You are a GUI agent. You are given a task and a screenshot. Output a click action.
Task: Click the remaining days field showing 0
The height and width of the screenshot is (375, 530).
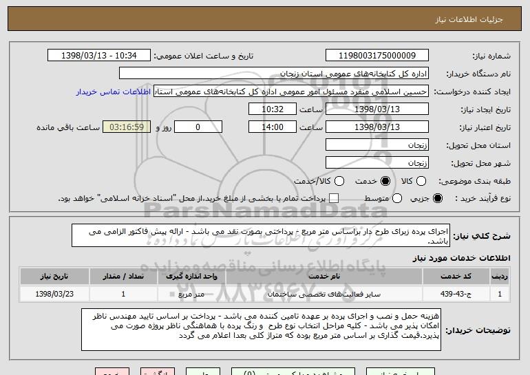[x=198, y=127]
